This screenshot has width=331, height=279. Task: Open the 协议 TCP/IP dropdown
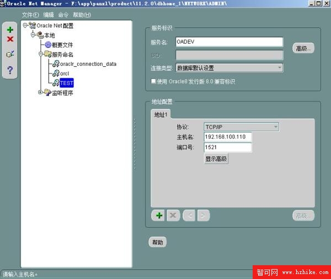[241, 127]
